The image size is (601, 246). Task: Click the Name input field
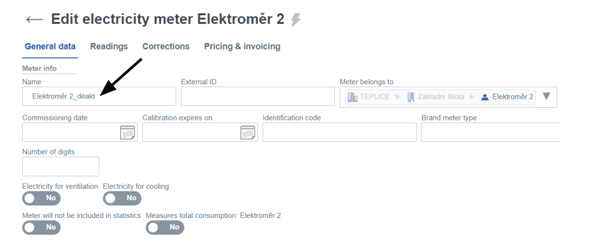pos(99,96)
